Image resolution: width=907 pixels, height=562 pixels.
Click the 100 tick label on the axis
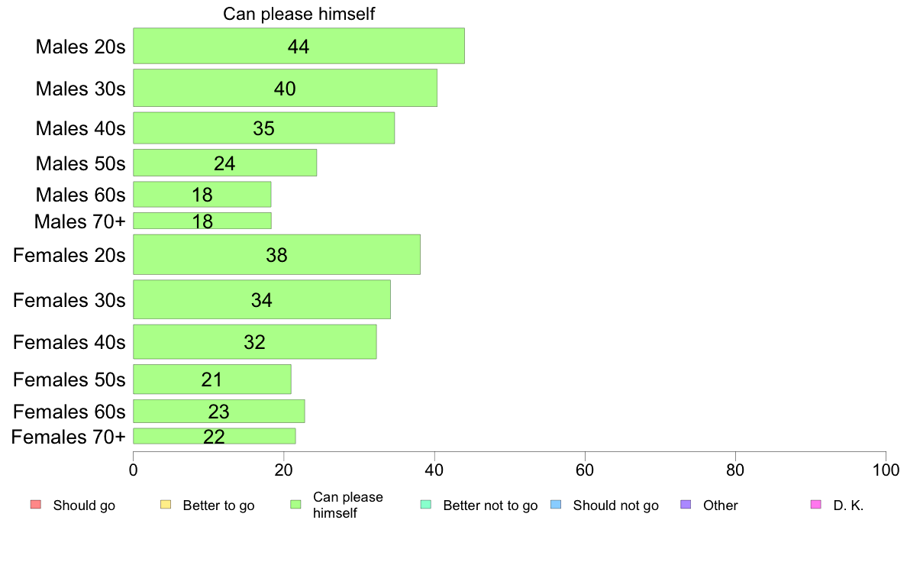click(x=886, y=470)
